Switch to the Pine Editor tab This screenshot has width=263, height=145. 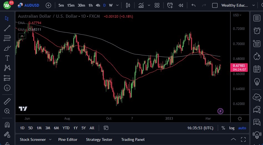68,139
